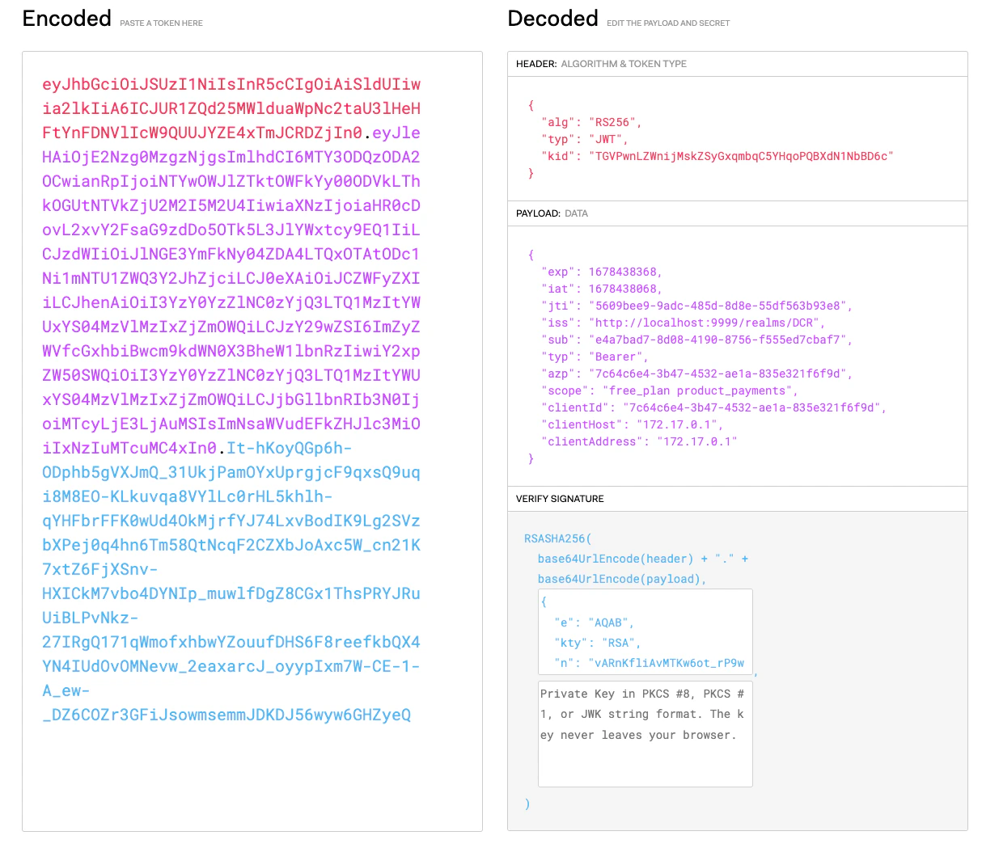Screen dimensions: 982x844
Task: Click the HEADER: ALGORITHM & TOKEN TYPE section title
Action: 601,64
